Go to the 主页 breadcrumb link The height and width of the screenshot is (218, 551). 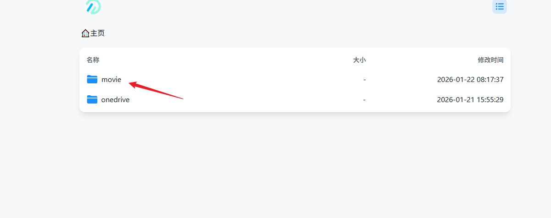97,33
